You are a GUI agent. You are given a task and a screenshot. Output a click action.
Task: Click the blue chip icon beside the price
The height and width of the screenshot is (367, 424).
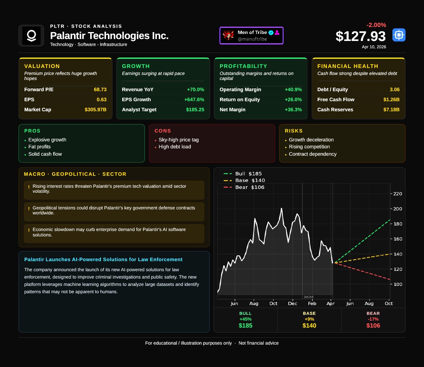(399, 35)
